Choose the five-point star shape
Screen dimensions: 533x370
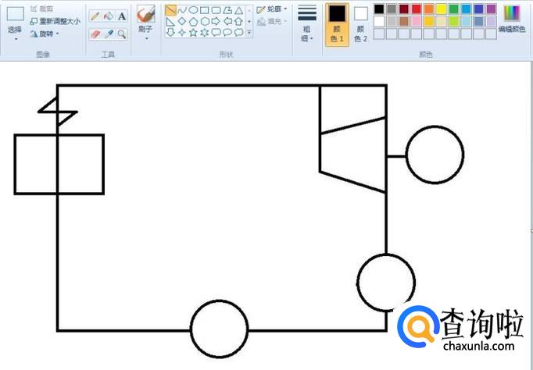click(193, 33)
